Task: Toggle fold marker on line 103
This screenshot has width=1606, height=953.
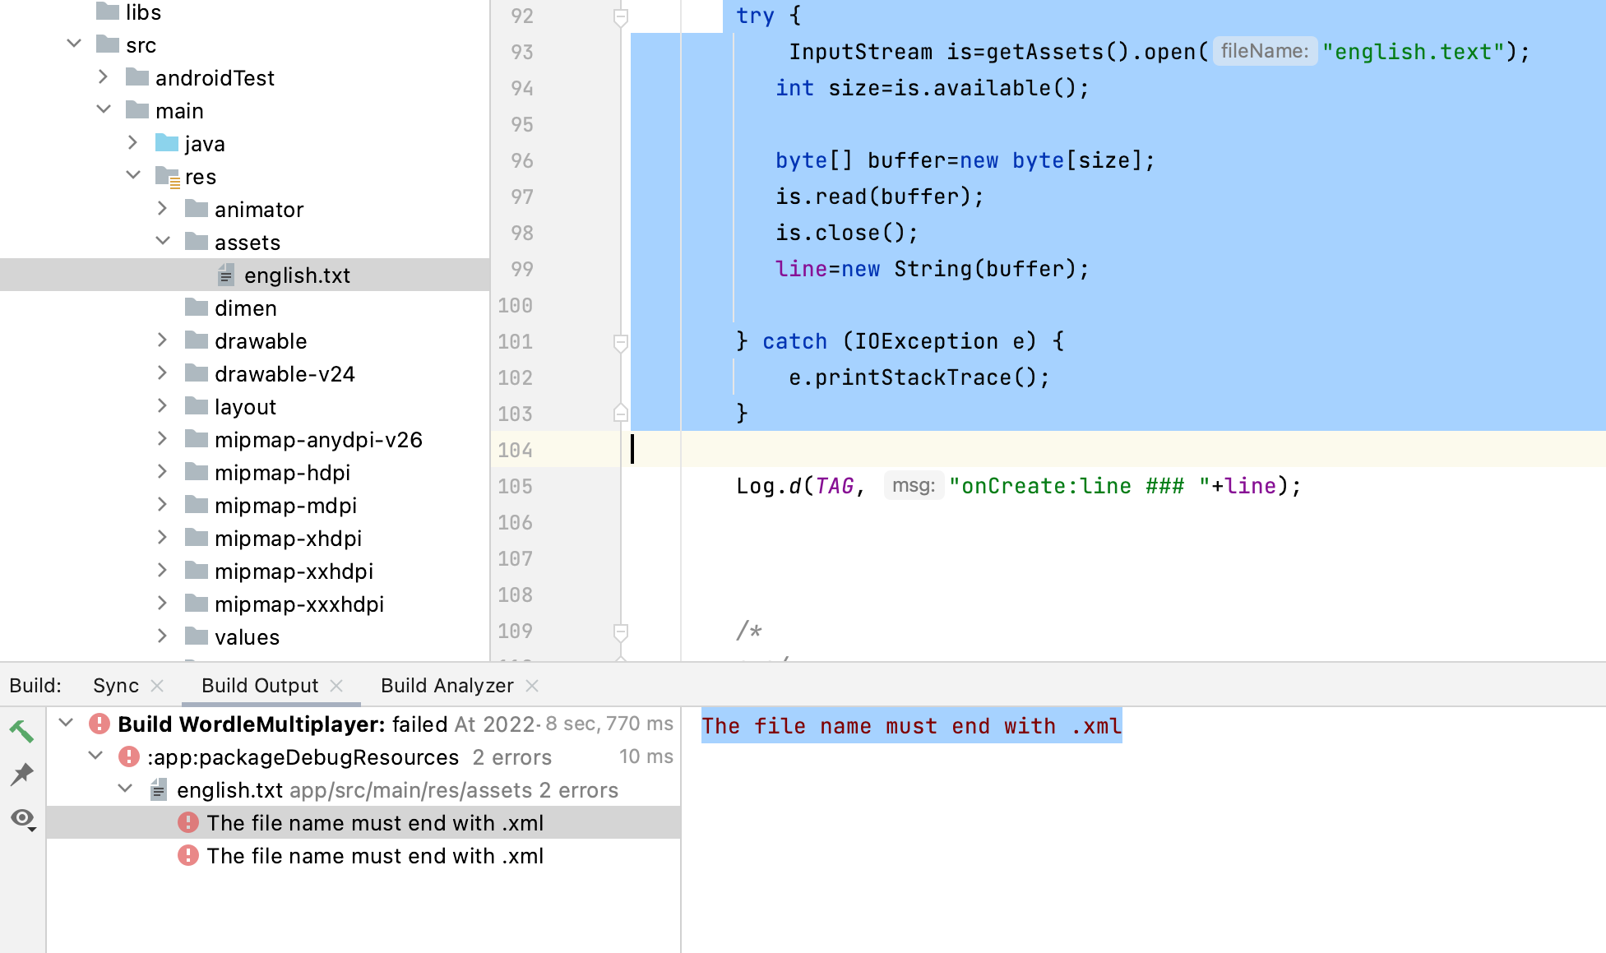Action: coord(621,413)
